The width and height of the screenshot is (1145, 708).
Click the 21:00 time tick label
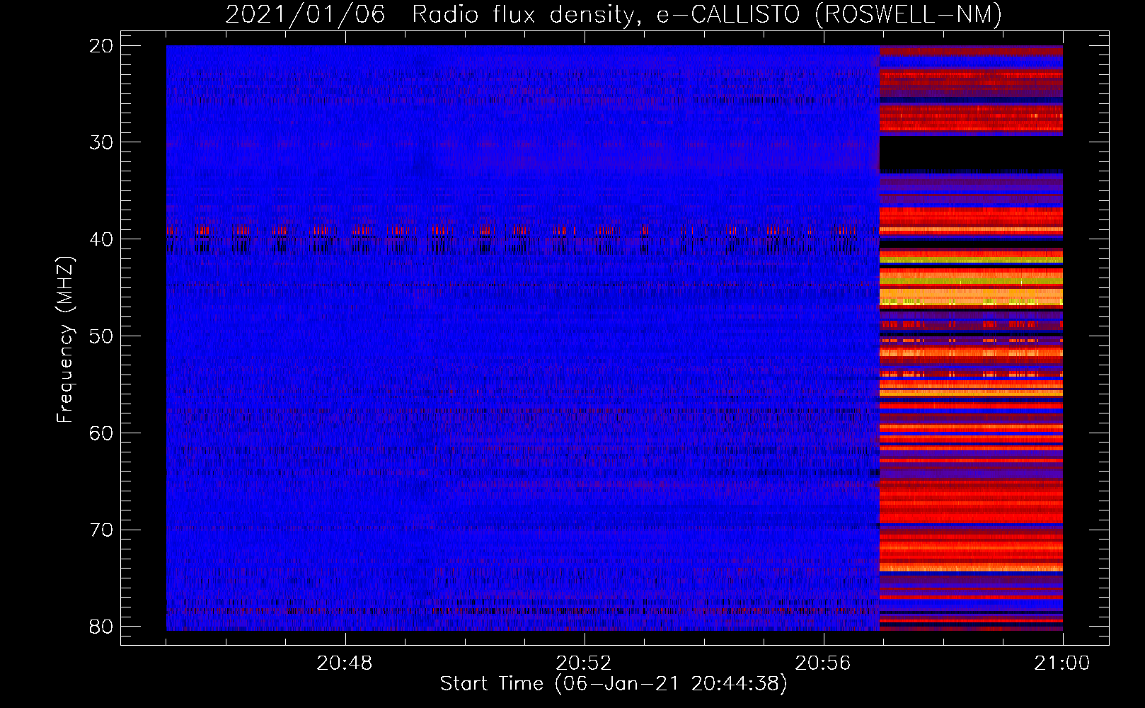click(1061, 663)
